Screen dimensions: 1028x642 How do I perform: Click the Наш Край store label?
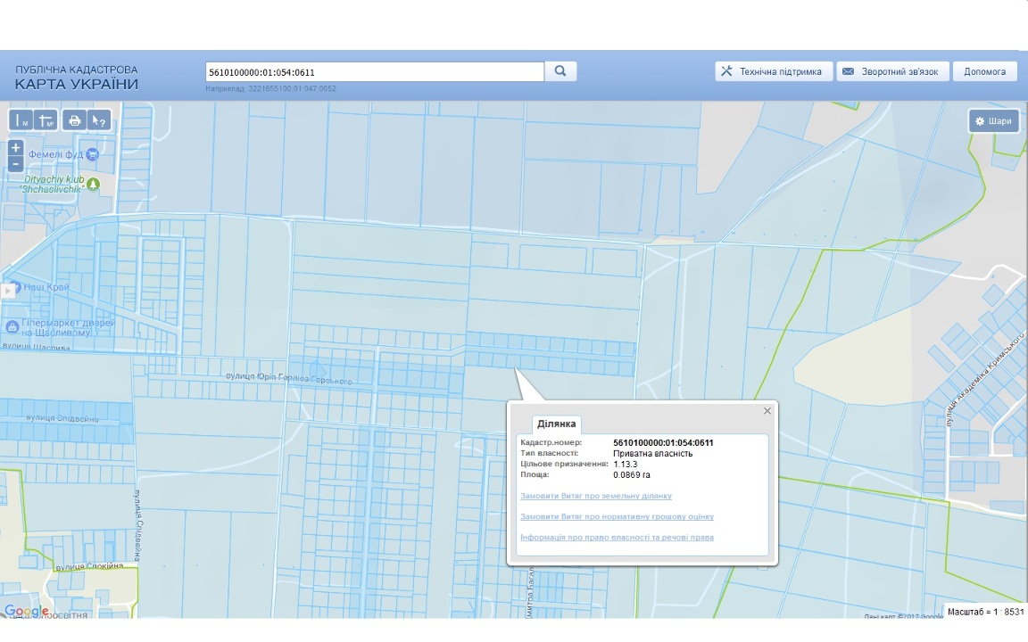point(46,287)
